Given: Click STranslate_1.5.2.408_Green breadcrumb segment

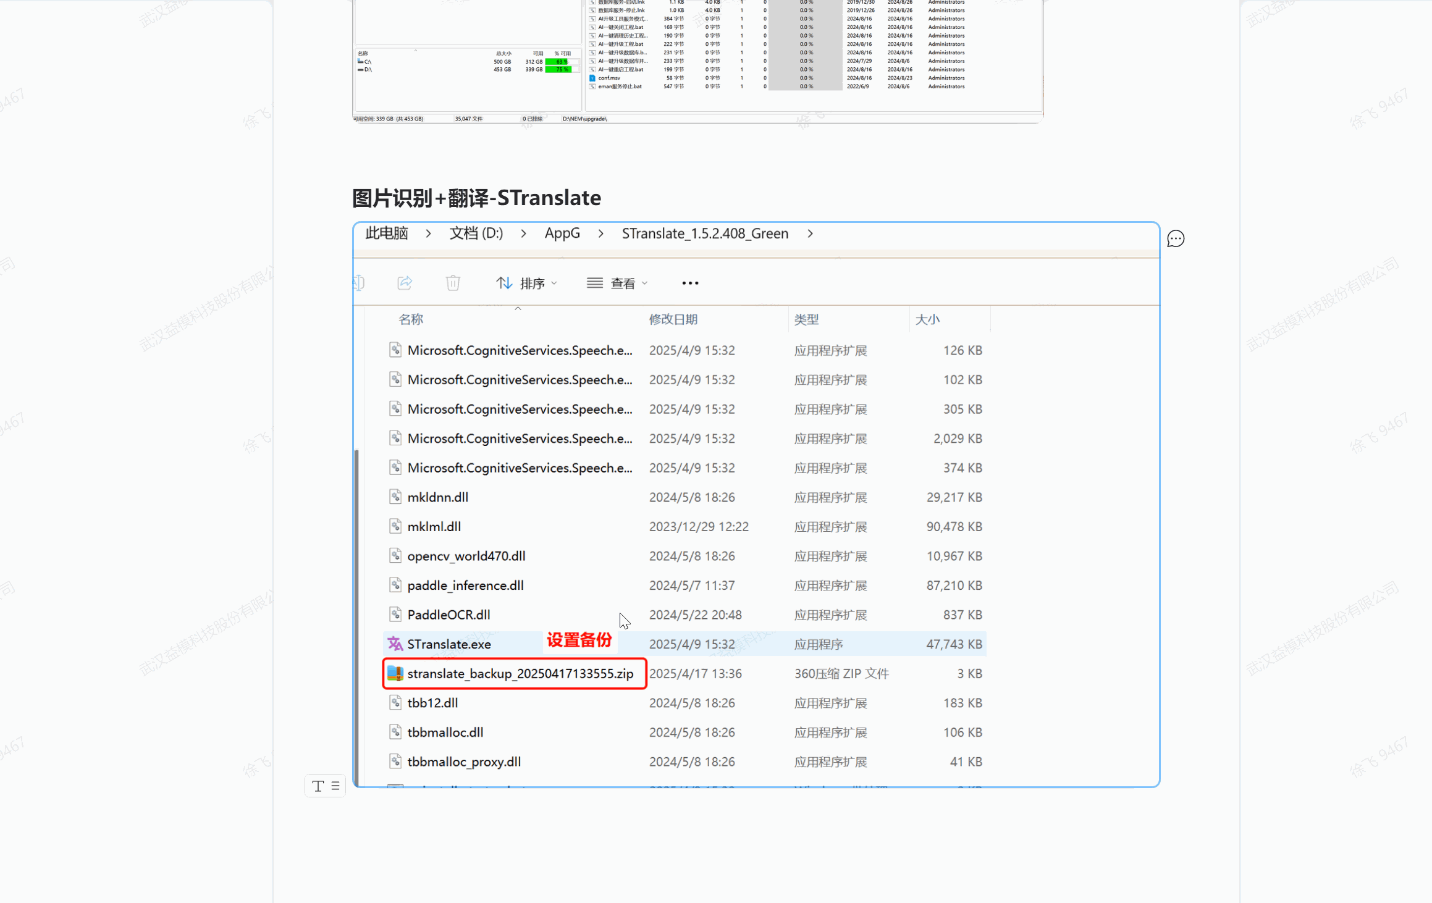Looking at the screenshot, I should (705, 233).
